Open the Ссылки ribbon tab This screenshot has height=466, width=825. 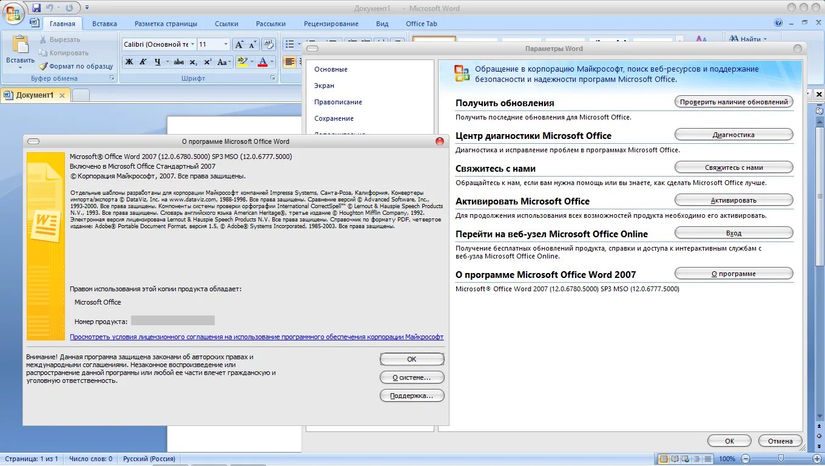click(226, 24)
